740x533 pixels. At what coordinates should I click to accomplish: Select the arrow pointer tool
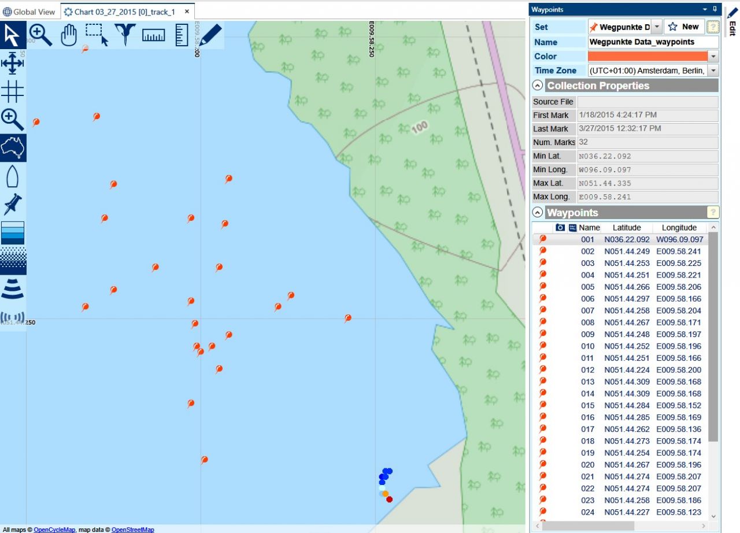click(x=12, y=35)
